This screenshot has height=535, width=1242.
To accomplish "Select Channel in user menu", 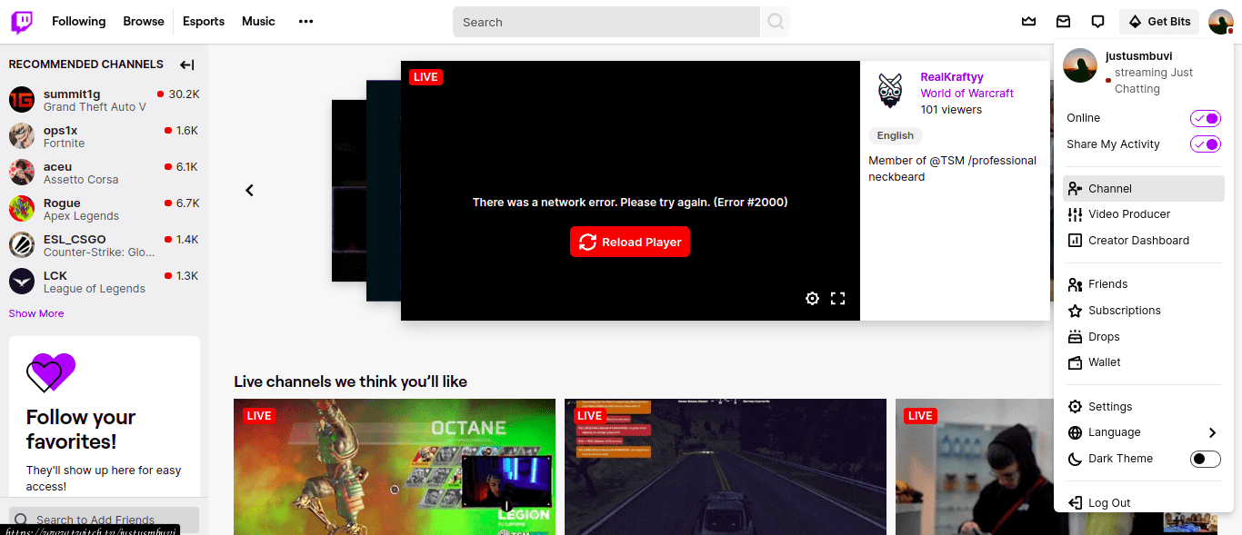I will click(x=1144, y=189).
